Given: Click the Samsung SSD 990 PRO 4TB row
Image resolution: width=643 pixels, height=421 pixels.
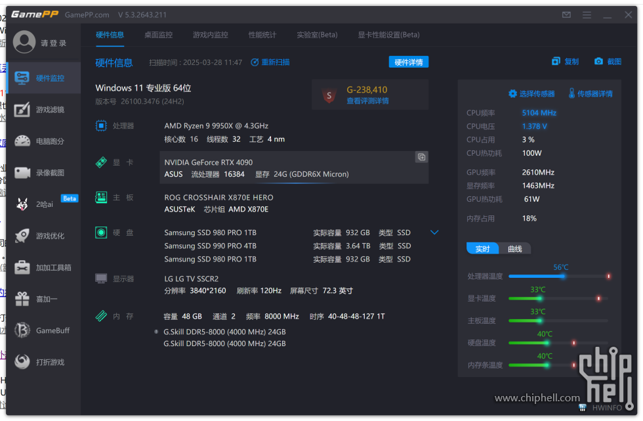Looking at the screenshot, I should [287, 246].
